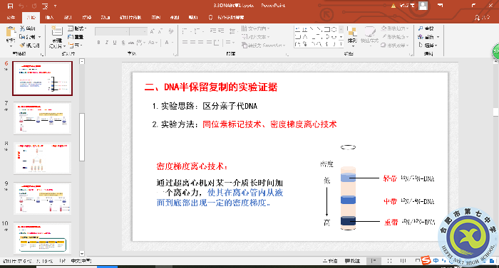Click the font name combo box

click(x=112, y=31)
